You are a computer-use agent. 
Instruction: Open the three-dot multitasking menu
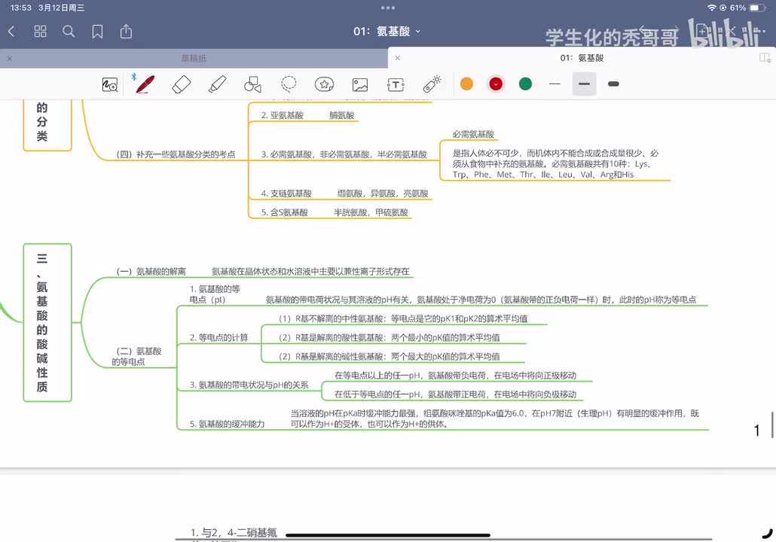point(388,8)
